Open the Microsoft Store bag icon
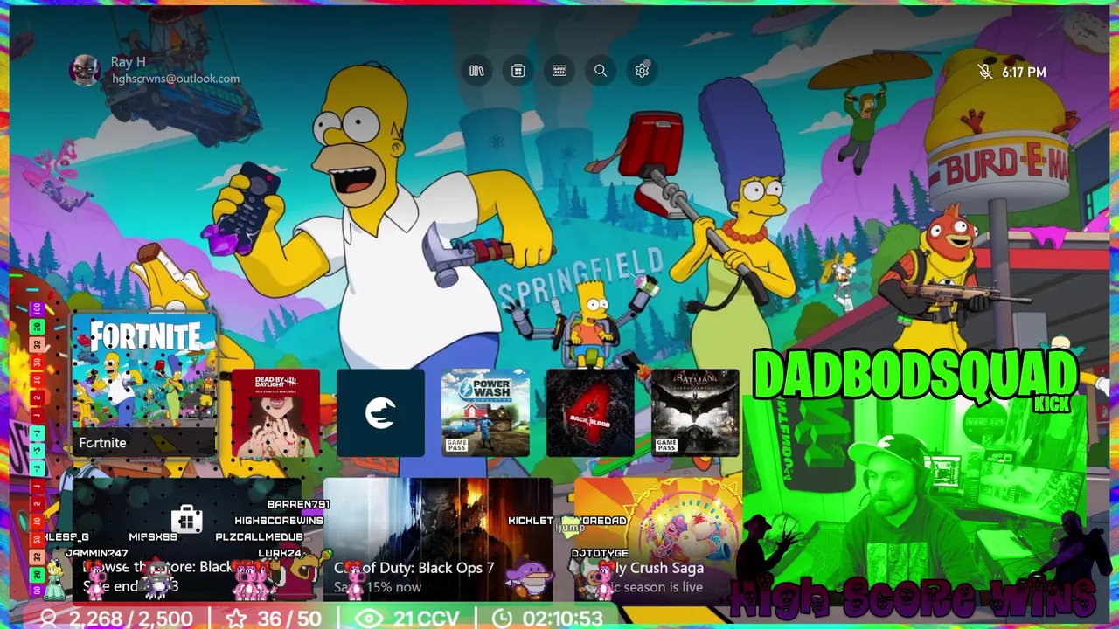 pos(518,71)
